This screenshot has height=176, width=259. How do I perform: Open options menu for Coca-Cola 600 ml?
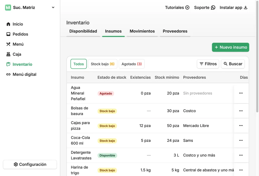tap(241, 140)
